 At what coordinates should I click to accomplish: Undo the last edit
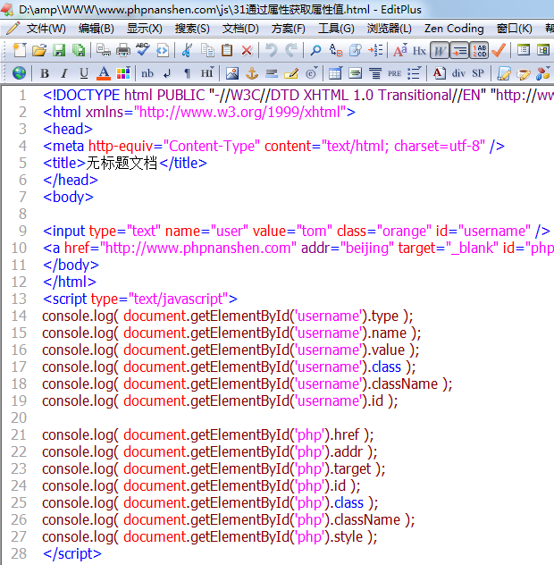272,50
